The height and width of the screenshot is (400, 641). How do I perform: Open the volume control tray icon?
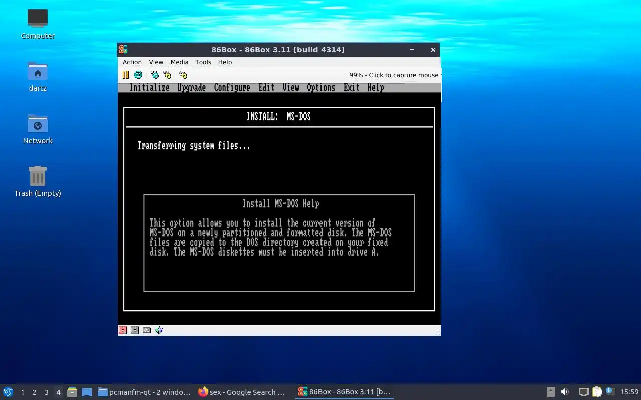[x=565, y=392]
